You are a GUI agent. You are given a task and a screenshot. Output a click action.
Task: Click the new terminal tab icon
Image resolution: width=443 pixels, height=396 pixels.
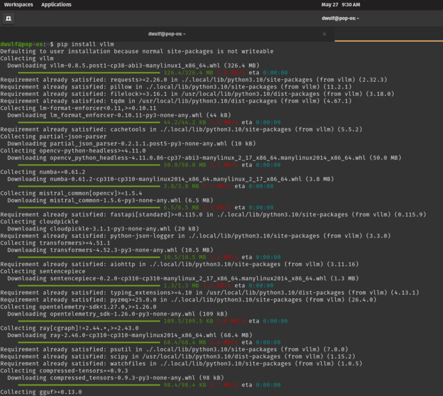pos(9,18)
